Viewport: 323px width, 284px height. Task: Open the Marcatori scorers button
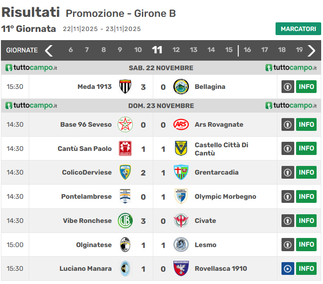(298, 29)
